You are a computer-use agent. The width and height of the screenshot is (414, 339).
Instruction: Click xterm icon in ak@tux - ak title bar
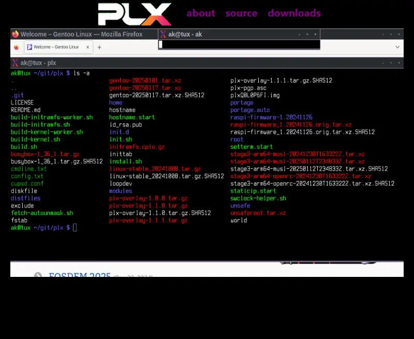point(163,34)
